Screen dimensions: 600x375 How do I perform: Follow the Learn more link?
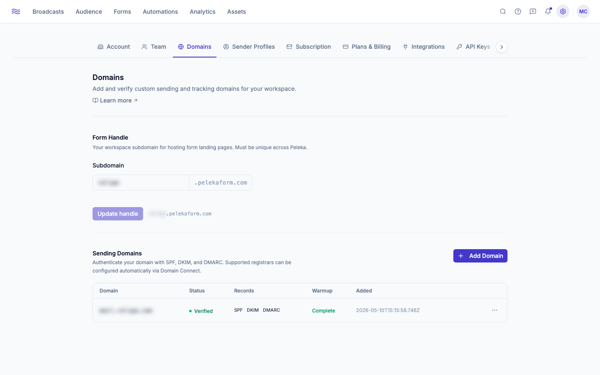[115, 100]
